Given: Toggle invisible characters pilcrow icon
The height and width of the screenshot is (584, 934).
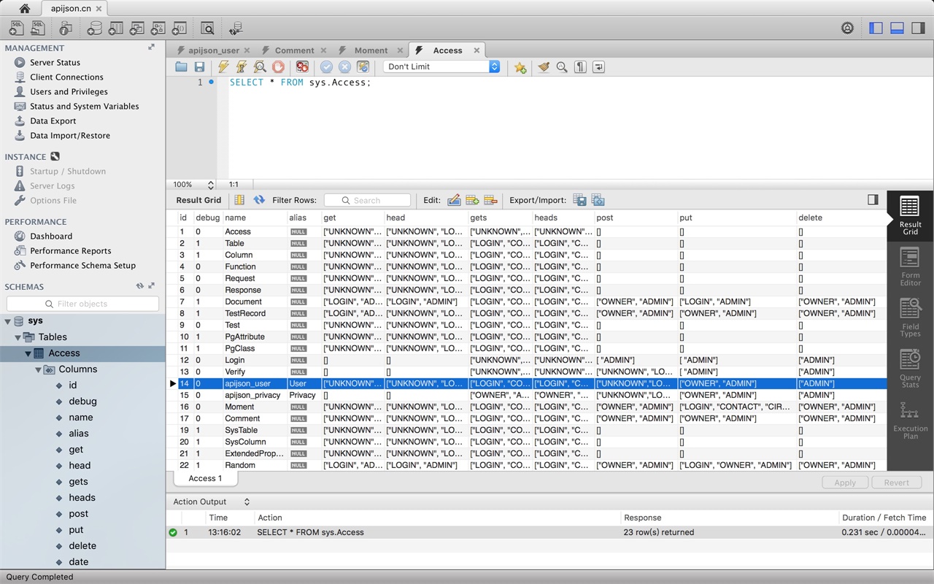Looking at the screenshot, I should coord(580,66).
